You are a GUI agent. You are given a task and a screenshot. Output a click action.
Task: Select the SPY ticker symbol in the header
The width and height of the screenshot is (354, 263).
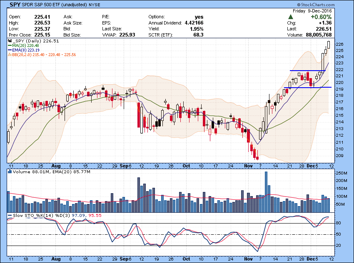click(15, 5)
